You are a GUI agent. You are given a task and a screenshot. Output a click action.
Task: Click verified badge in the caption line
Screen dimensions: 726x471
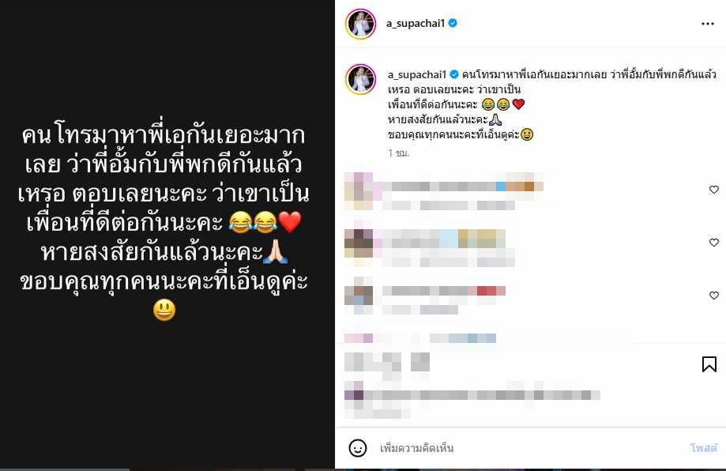[x=454, y=74]
